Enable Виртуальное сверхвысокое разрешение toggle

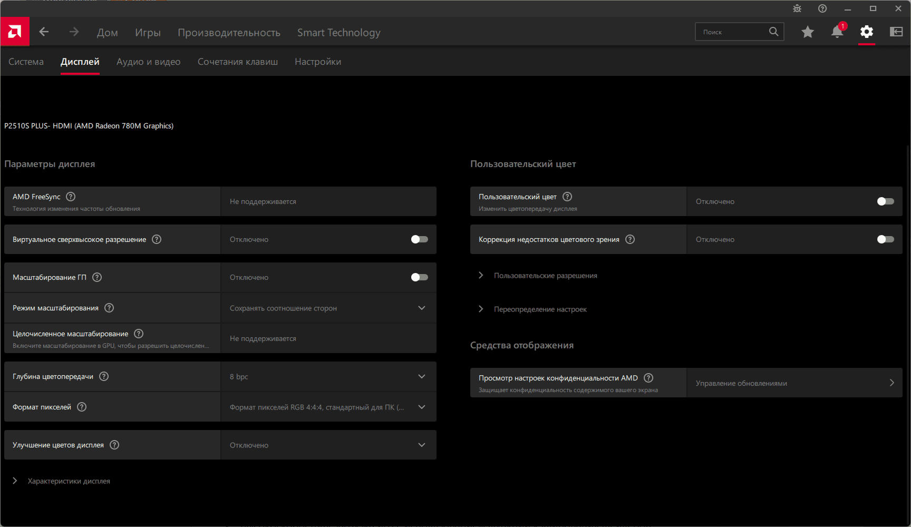click(419, 239)
